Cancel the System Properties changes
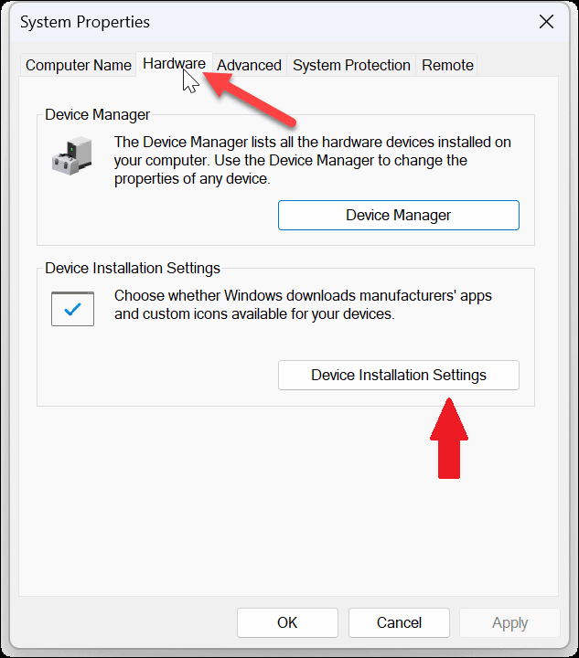The image size is (579, 658). click(399, 622)
